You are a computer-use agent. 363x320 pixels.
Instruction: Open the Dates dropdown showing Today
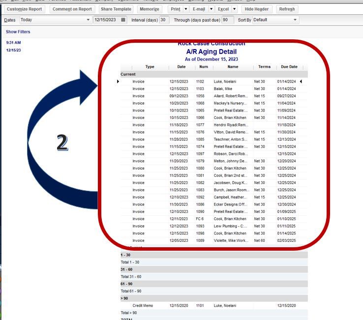pos(55,20)
